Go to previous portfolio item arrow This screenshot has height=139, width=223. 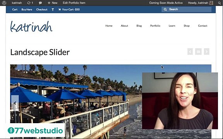tap(190, 51)
